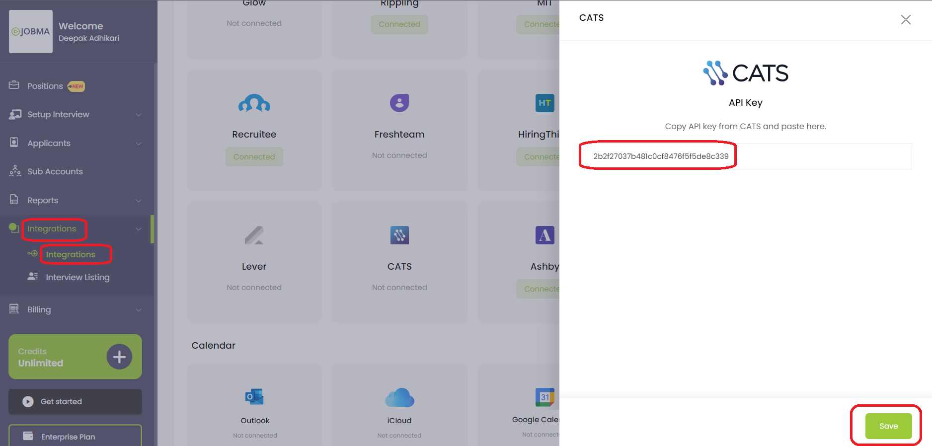The width and height of the screenshot is (932, 446).
Task: Expand the Applicants chevron
Action: point(139,144)
